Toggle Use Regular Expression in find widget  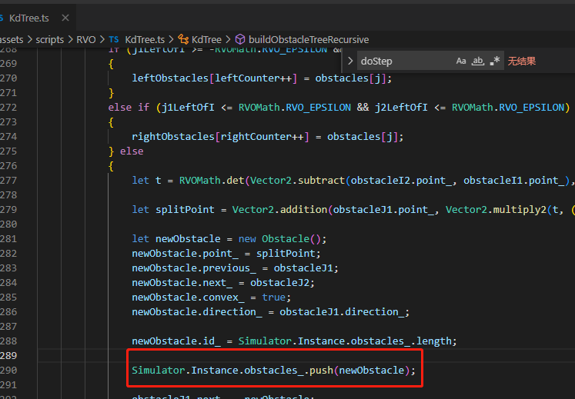click(x=495, y=61)
